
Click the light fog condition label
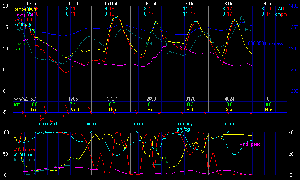[182, 129]
